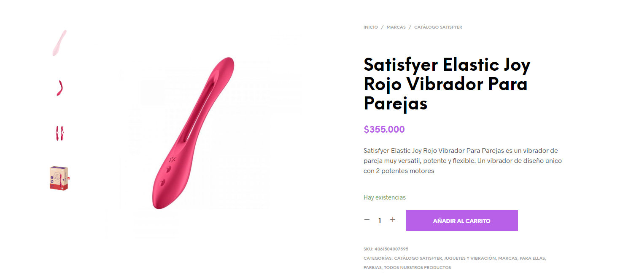Open the MARCAS category link below SKU
Image resolution: width=623 pixels, height=277 pixels.
[507, 258]
